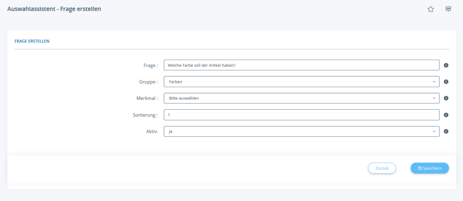Open the info icon next to Merkmal
The width and height of the screenshot is (463, 201).
coord(446,98)
